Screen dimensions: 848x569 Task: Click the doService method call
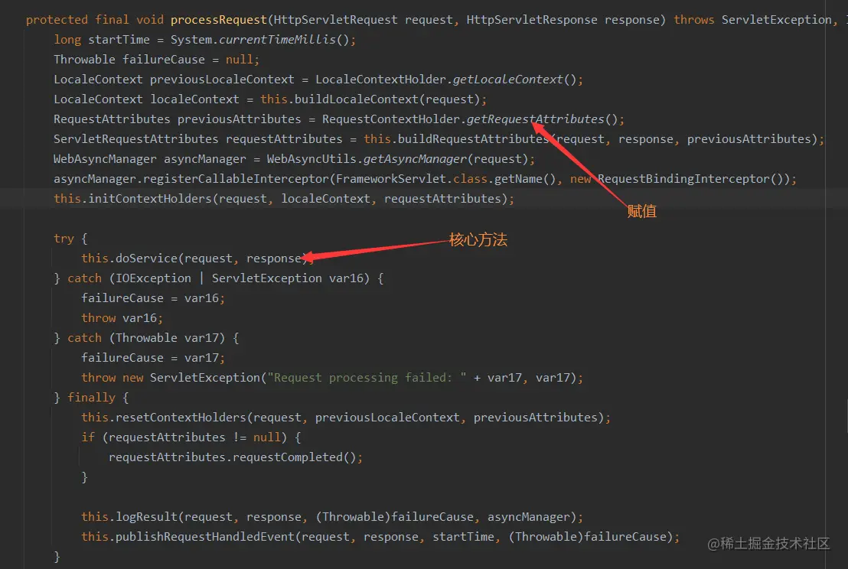(146, 258)
